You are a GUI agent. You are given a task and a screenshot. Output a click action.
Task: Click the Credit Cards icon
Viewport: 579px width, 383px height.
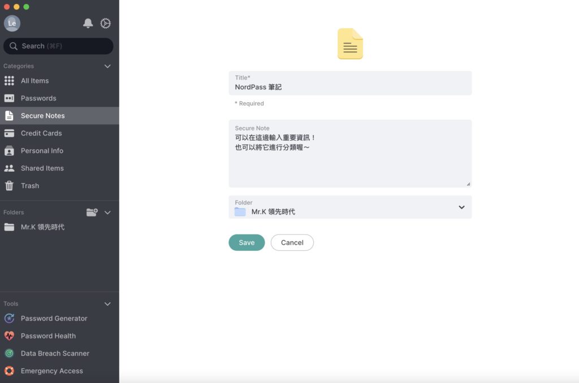pyautogui.click(x=9, y=133)
